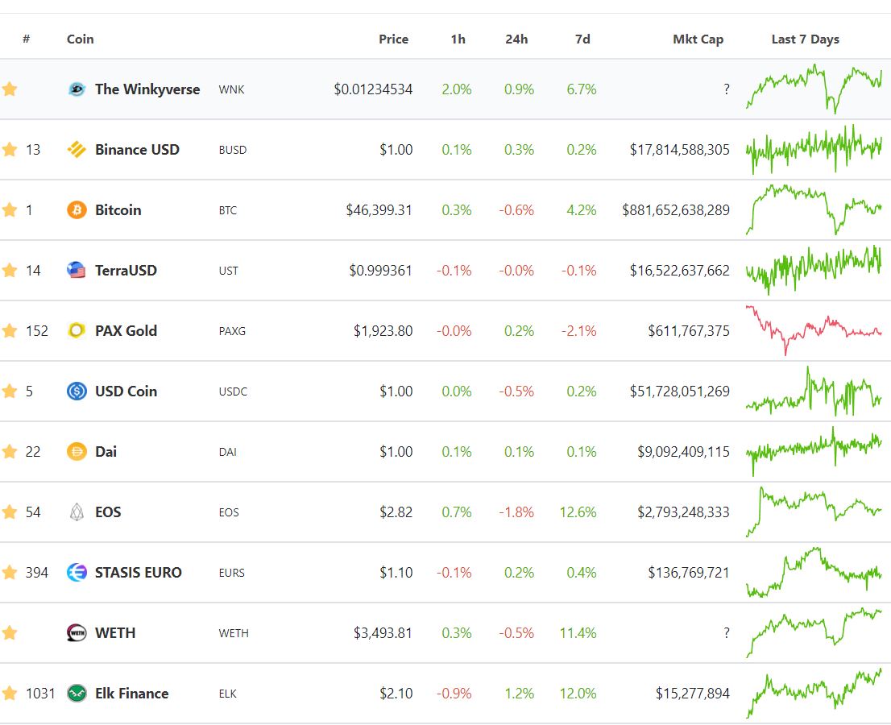Select the WNK ticker symbol

(231, 89)
